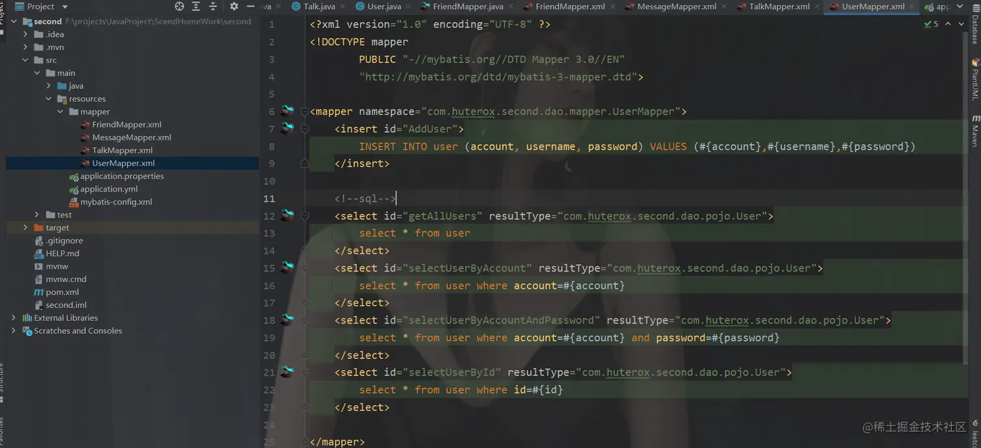Select FriendMapper.xml in project tree
The width and height of the screenshot is (981, 448).
pyautogui.click(x=127, y=124)
